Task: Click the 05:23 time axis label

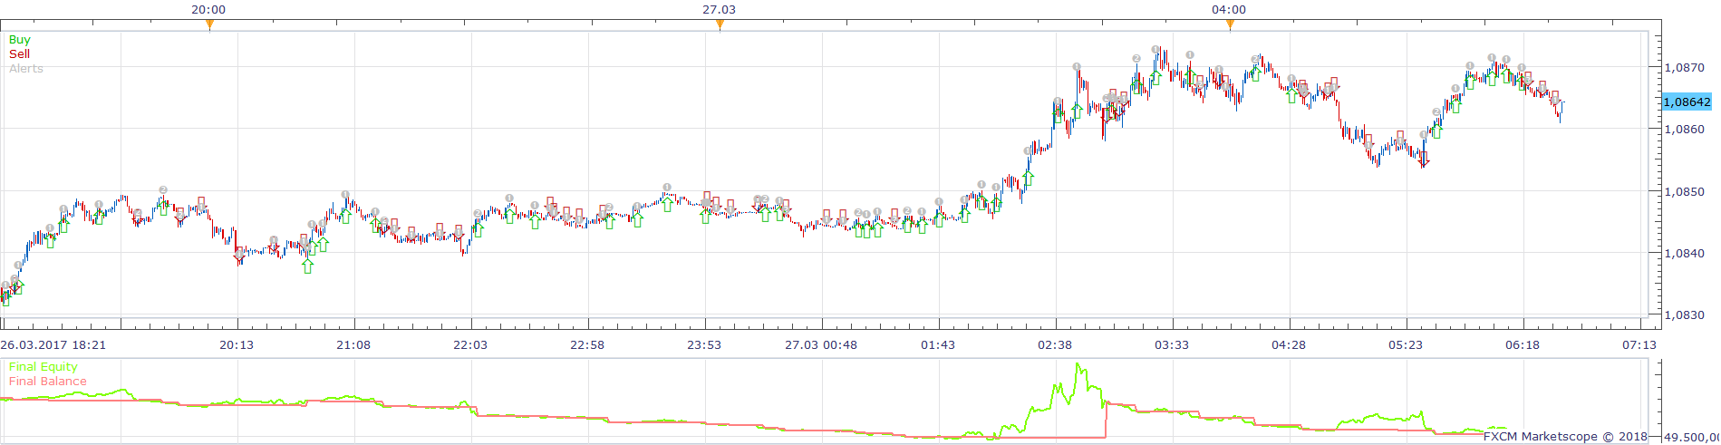Action: click(1406, 345)
